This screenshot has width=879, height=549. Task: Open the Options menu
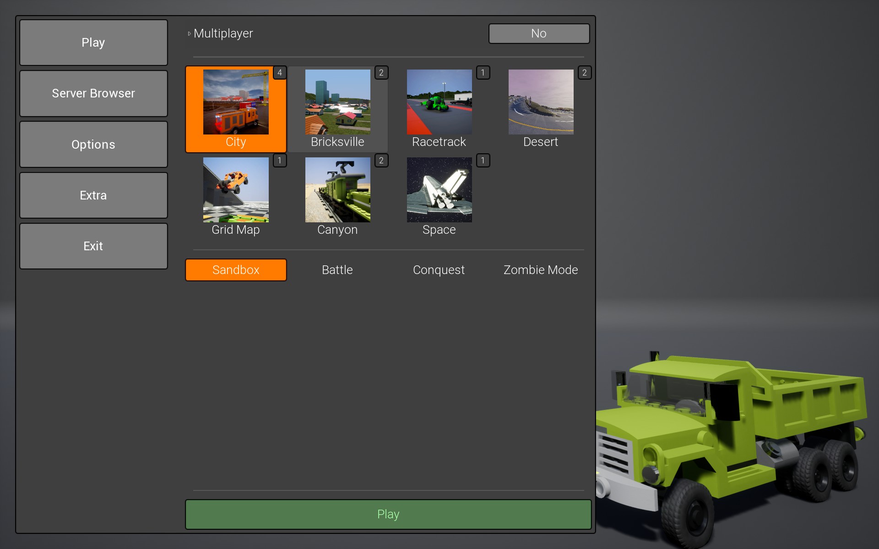click(93, 145)
